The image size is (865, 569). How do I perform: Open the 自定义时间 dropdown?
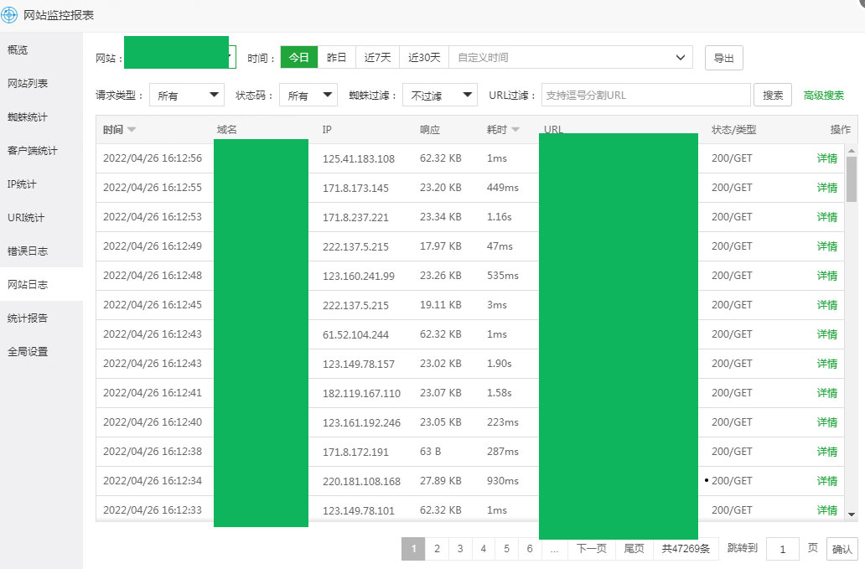(571, 57)
